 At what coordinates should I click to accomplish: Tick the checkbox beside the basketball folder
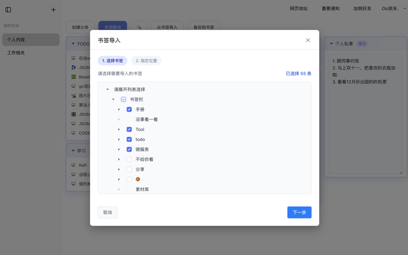coord(129,179)
